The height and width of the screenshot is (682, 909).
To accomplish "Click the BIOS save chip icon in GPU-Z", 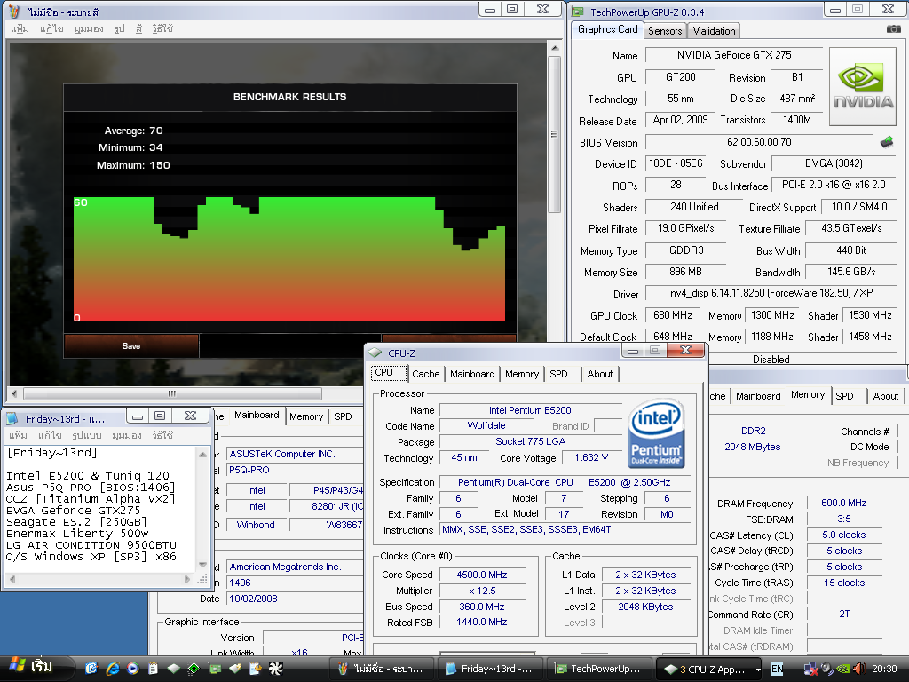I will point(887,141).
